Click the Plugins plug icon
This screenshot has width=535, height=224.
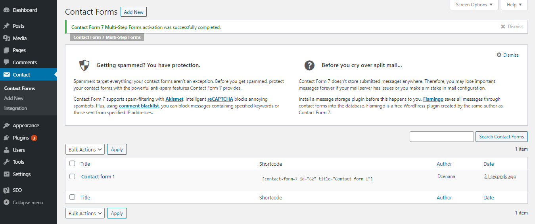(6, 138)
